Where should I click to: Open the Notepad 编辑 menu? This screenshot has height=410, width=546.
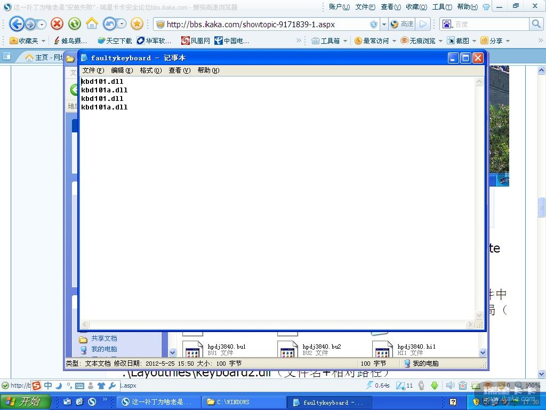122,70
